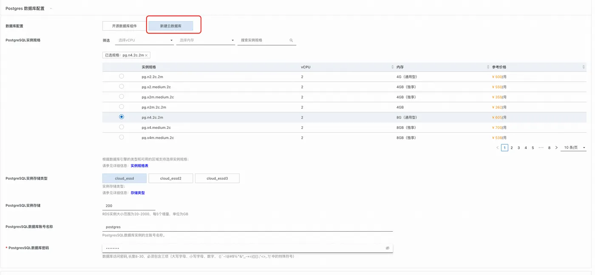Select the pg.n2.2c.2m radio button
595x275 pixels.
coord(122,76)
